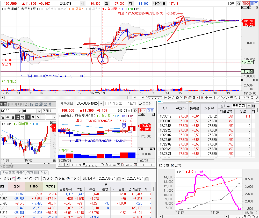The image size is (259, 218).
Task: Click daily chart zoom slider handle
Action: pyautogui.click(x=84, y=164)
